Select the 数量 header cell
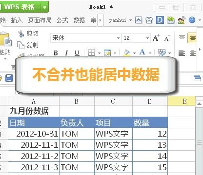 coord(150,122)
